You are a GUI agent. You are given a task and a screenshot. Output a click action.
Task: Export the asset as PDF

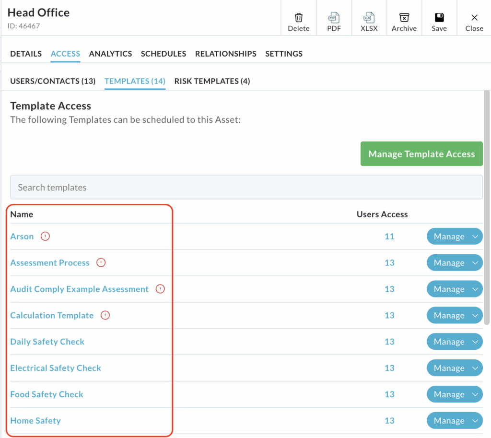pos(334,18)
